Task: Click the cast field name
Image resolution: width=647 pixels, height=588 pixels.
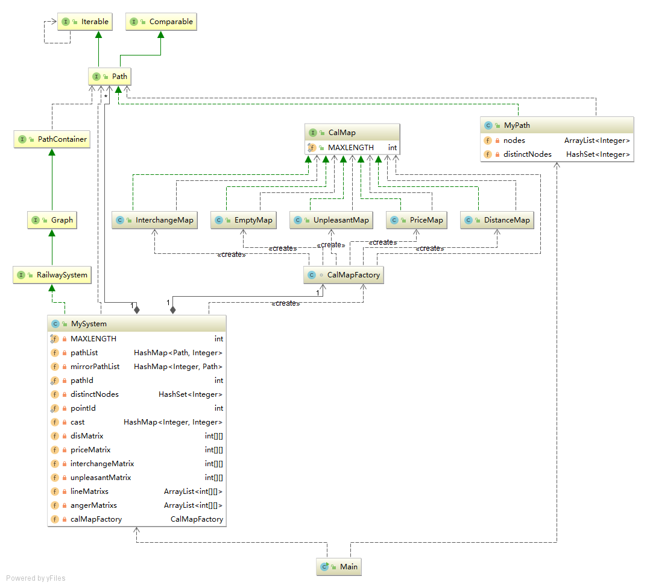Action: [78, 423]
